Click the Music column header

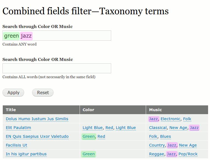[155, 110]
